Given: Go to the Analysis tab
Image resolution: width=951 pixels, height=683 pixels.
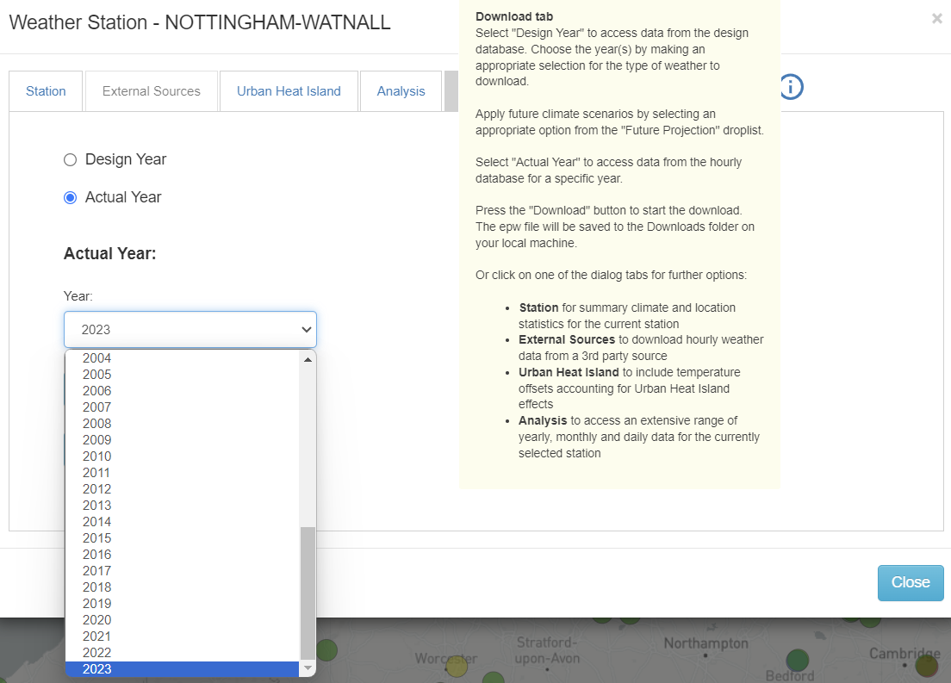Looking at the screenshot, I should [401, 91].
